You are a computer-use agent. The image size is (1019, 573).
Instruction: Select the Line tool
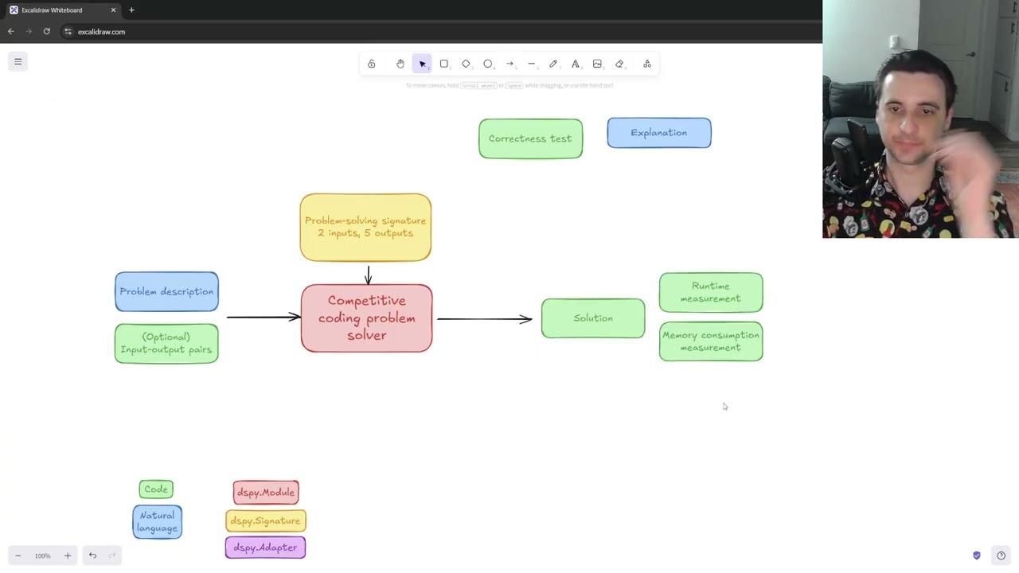[532, 64]
